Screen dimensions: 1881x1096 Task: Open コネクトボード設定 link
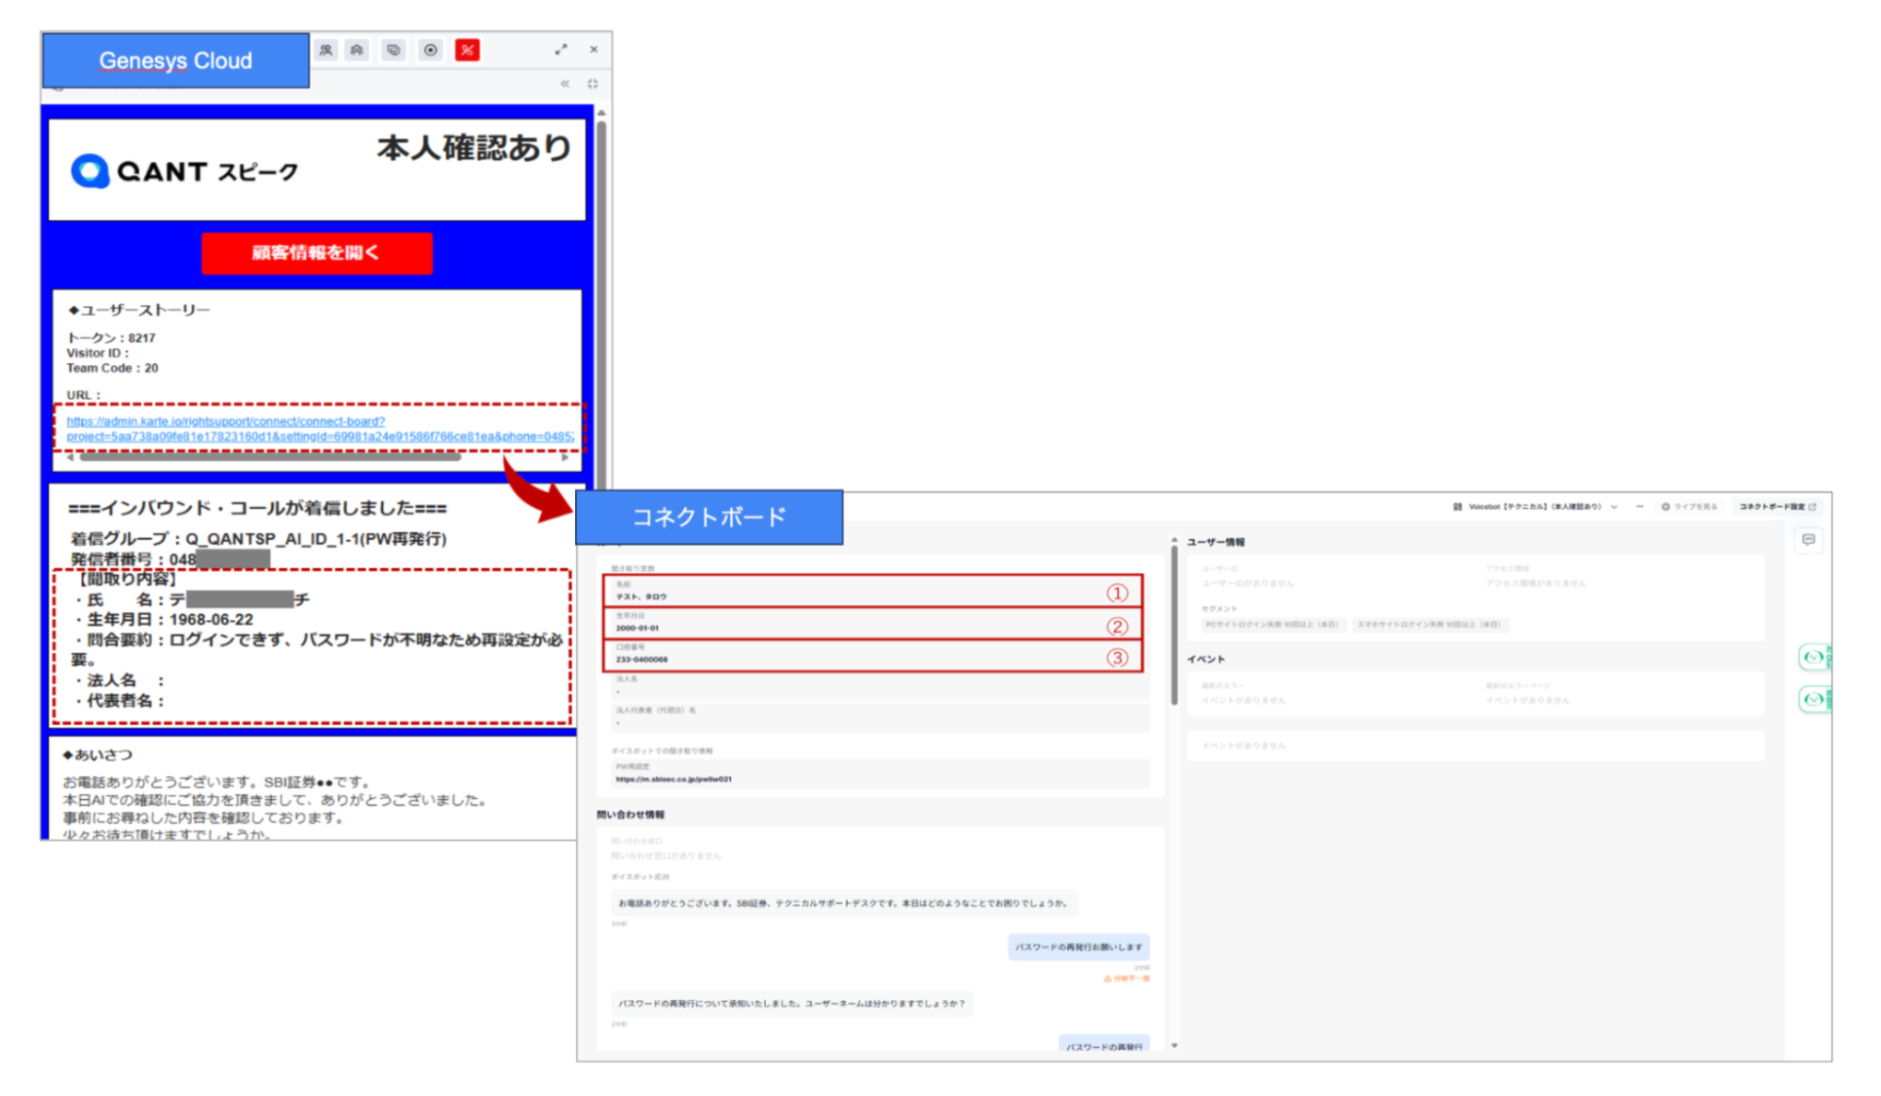(x=1777, y=506)
